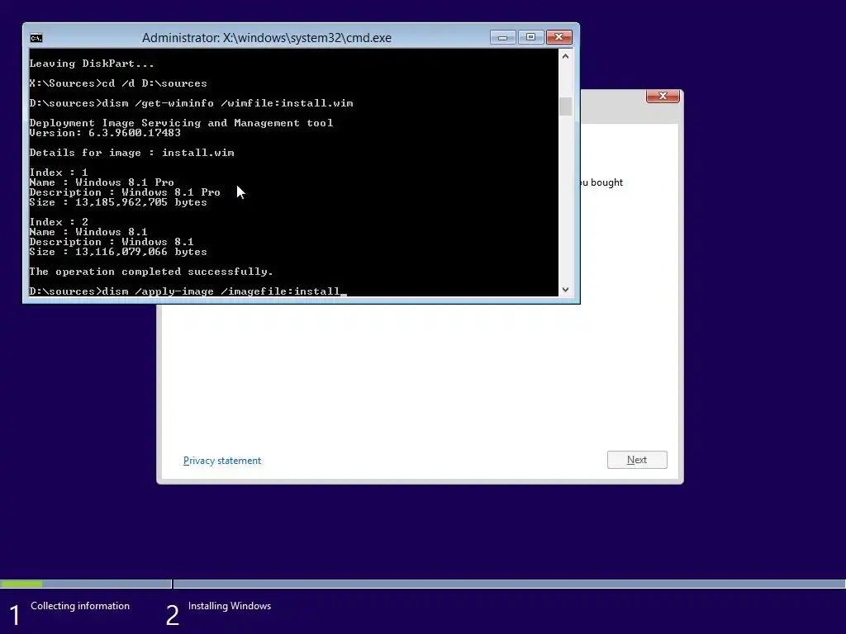Viewport: 846px width, 634px height.
Task: Maximize the Administrator cmd.exe window
Action: [530, 37]
